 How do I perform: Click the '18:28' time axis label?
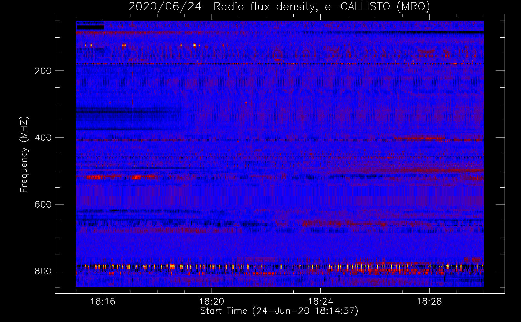[x=429, y=302]
